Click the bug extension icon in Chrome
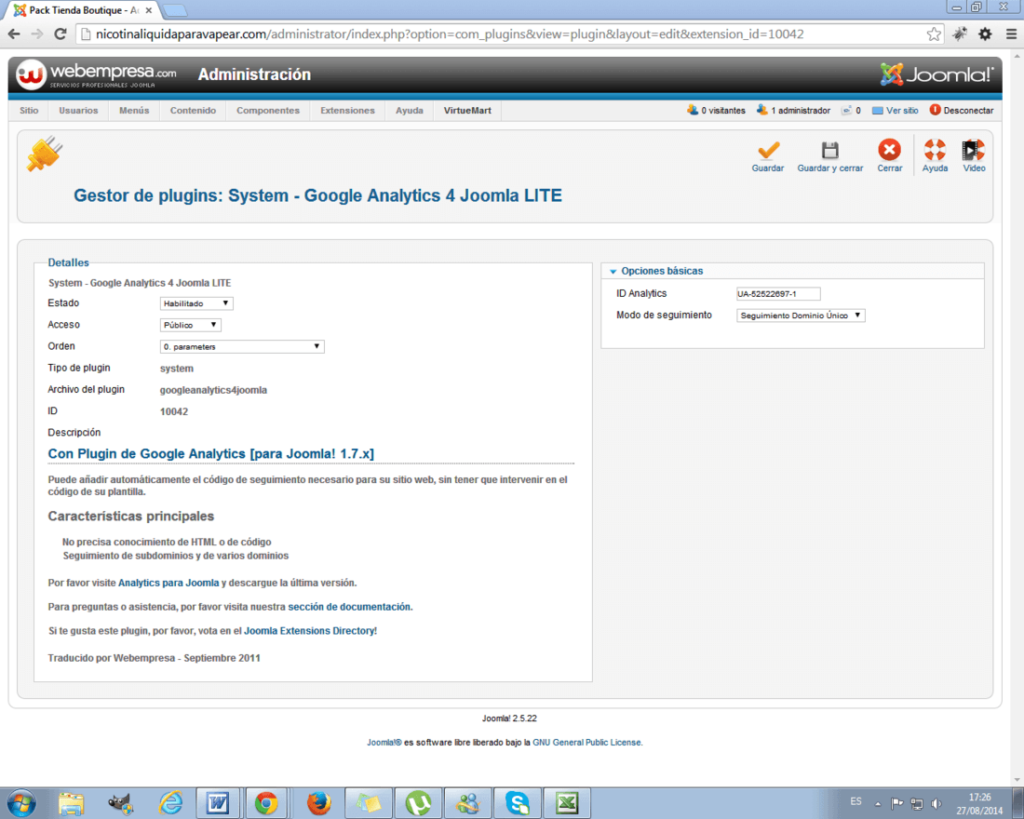The width and height of the screenshot is (1024, 819). (x=960, y=34)
